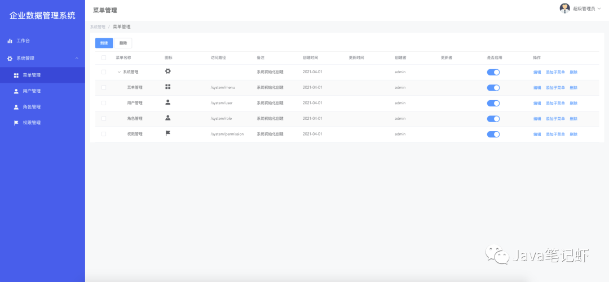
Task: Click 添加子菜单 in the 用户管理 row
Action: coord(555,103)
